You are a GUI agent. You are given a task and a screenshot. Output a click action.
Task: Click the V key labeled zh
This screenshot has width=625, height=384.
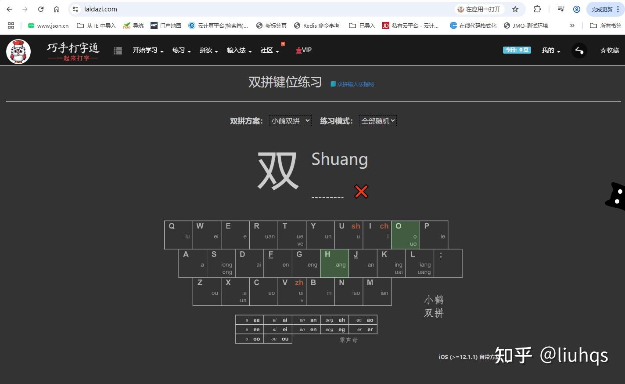pyautogui.click(x=292, y=291)
